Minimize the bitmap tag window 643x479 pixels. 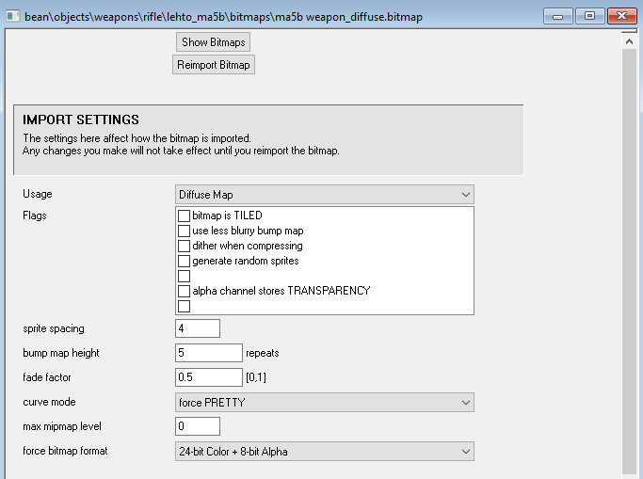[x=557, y=16]
